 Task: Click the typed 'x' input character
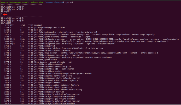(x=2, y=14)
